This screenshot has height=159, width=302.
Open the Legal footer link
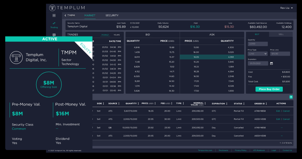point(274,150)
